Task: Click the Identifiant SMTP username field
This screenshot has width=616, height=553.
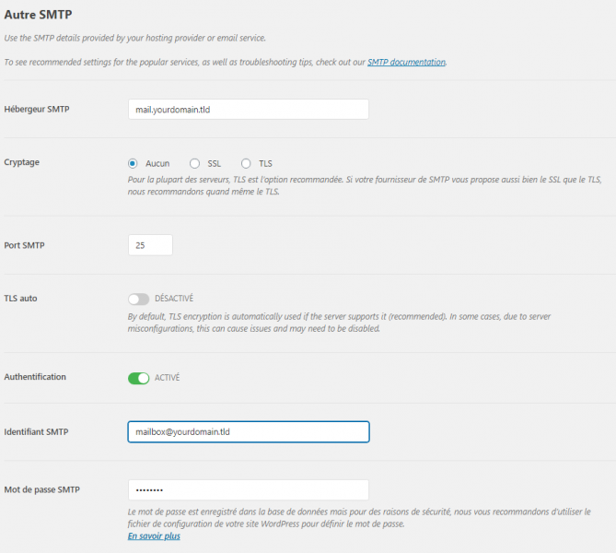Action: tap(249, 432)
